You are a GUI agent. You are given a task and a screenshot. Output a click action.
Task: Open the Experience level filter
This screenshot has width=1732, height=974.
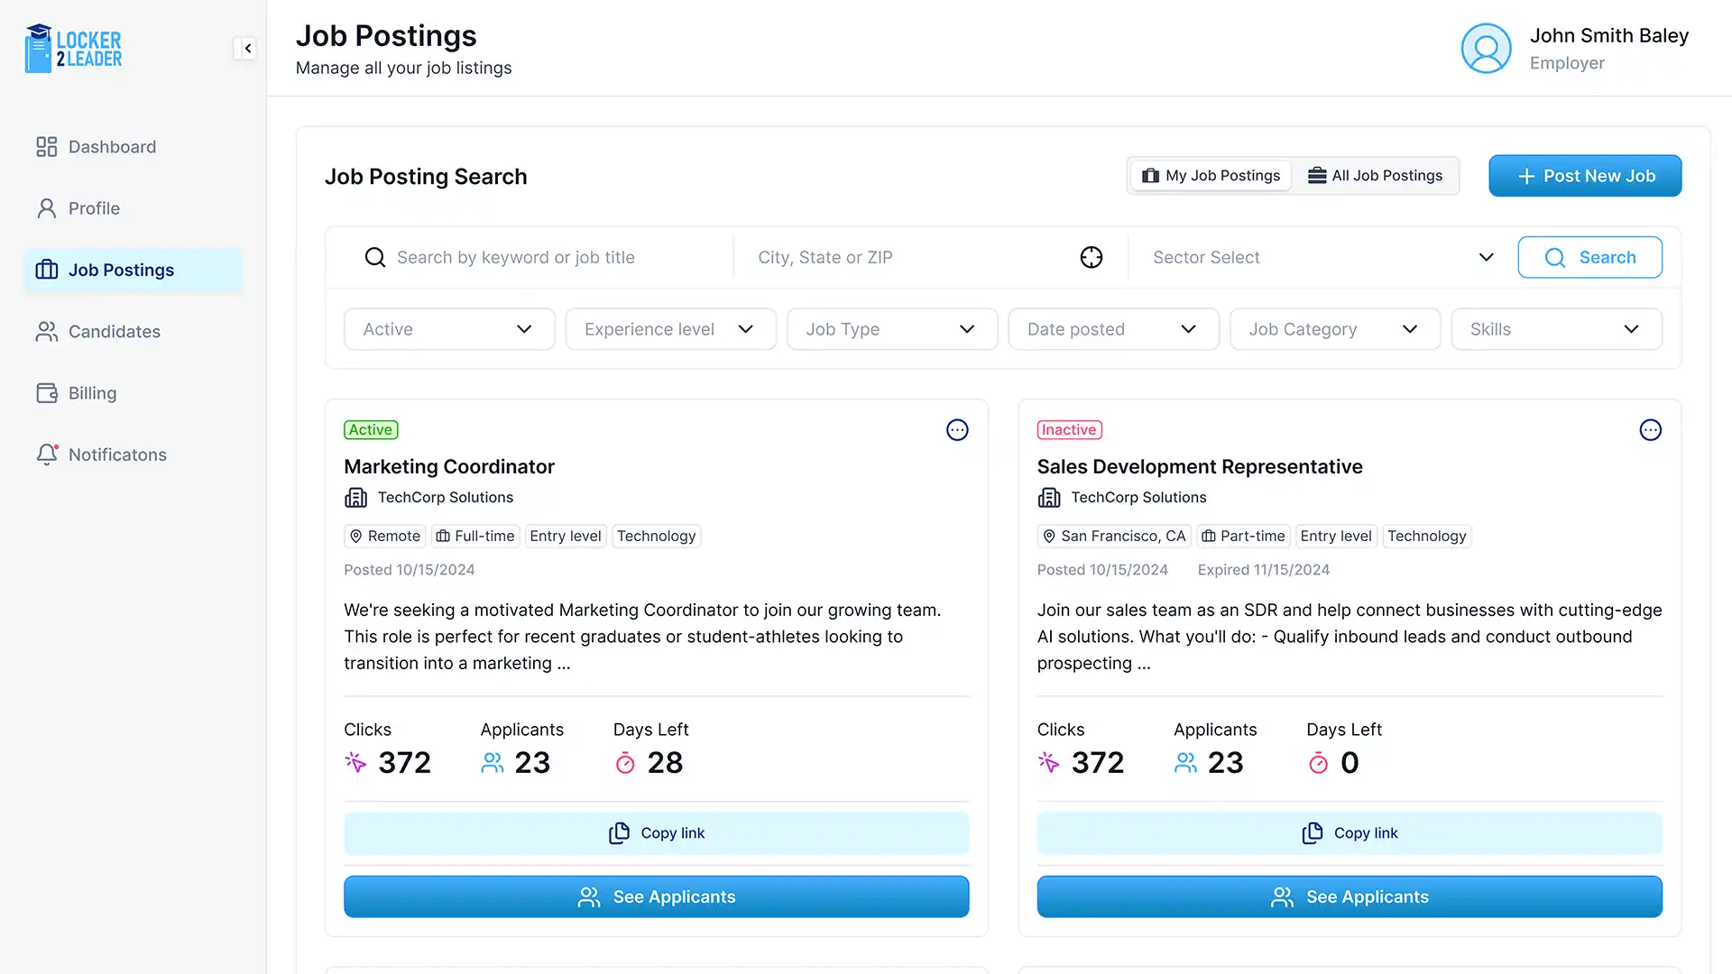click(x=669, y=329)
